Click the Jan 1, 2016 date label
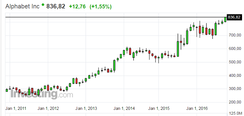This screenshot has width=244, height=116. click(197, 108)
